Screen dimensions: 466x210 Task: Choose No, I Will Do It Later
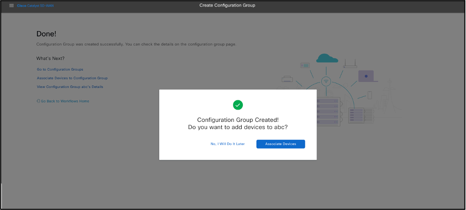tap(227, 144)
